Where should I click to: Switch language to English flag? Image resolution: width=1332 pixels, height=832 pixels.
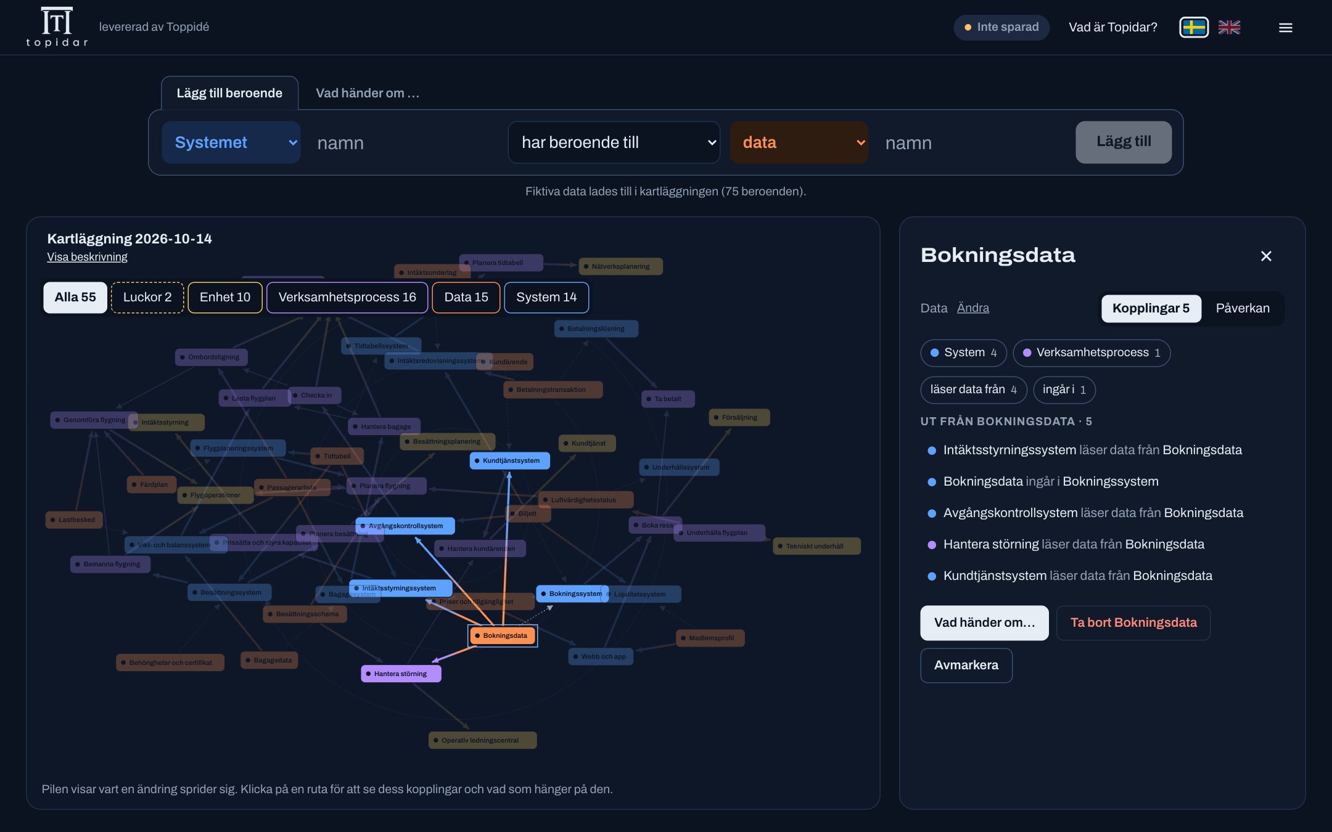click(1229, 27)
